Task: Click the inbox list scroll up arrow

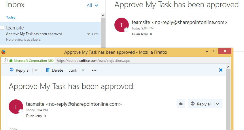Action: (x=103, y=15)
